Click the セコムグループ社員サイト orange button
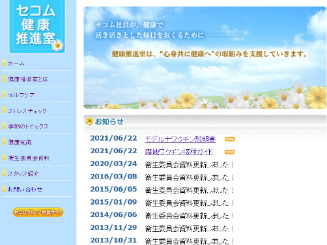327x245 pixels. click(38, 212)
